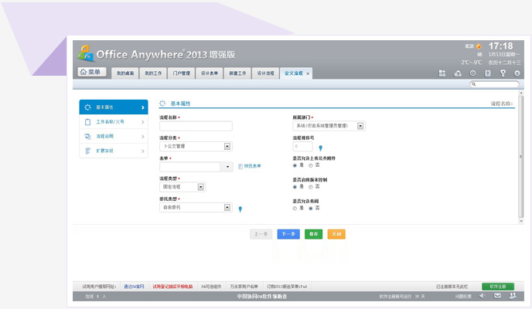This screenshot has height=309, width=532.
Task: Open the 通达OA官网 link
Action: click(x=134, y=287)
